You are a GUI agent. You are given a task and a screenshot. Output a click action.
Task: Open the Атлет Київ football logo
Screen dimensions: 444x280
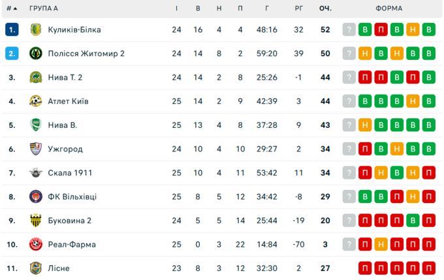click(36, 101)
